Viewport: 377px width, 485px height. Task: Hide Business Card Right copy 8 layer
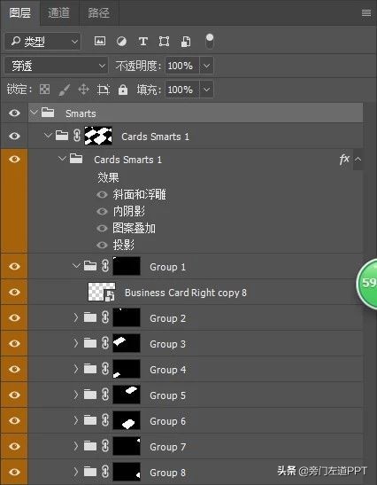(x=14, y=293)
